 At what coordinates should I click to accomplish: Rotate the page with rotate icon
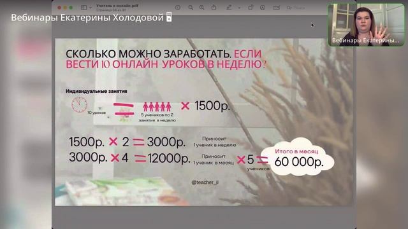click(x=251, y=8)
